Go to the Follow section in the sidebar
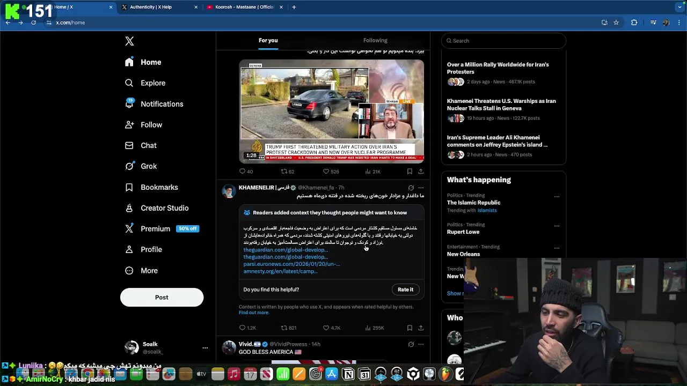This screenshot has height=386, width=687. click(143, 125)
